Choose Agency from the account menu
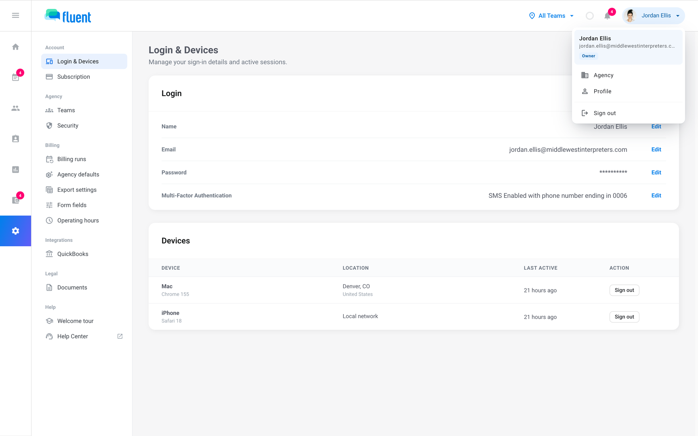The width and height of the screenshot is (698, 436). (628, 75)
